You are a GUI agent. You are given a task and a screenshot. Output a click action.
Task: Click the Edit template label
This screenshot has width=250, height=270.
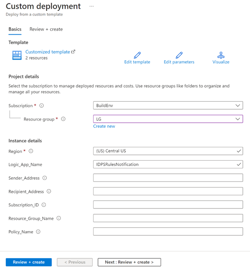pyautogui.click(x=137, y=62)
